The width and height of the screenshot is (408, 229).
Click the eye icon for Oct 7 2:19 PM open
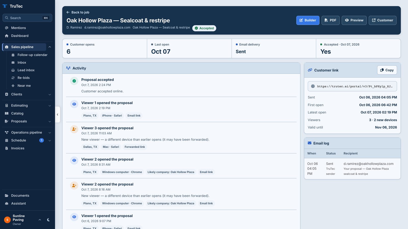(x=74, y=104)
